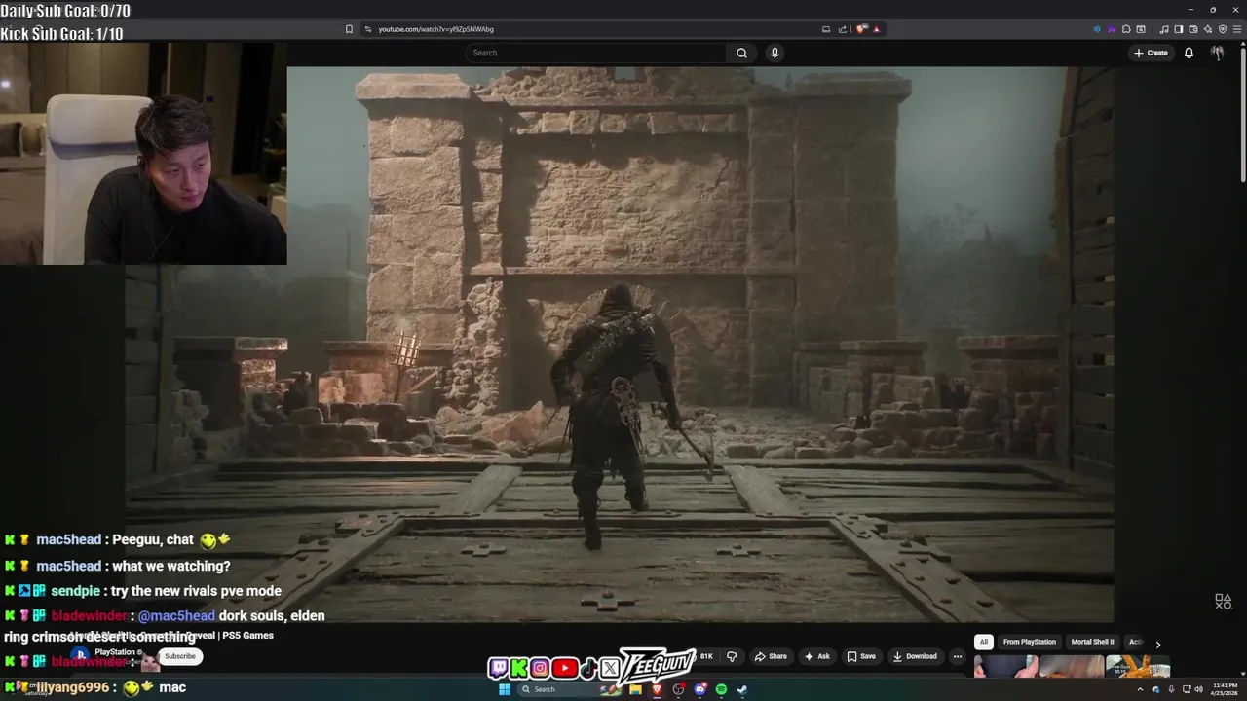Click into the YouTube search box
The width and height of the screenshot is (1247, 701).
click(x=596, y=53)
